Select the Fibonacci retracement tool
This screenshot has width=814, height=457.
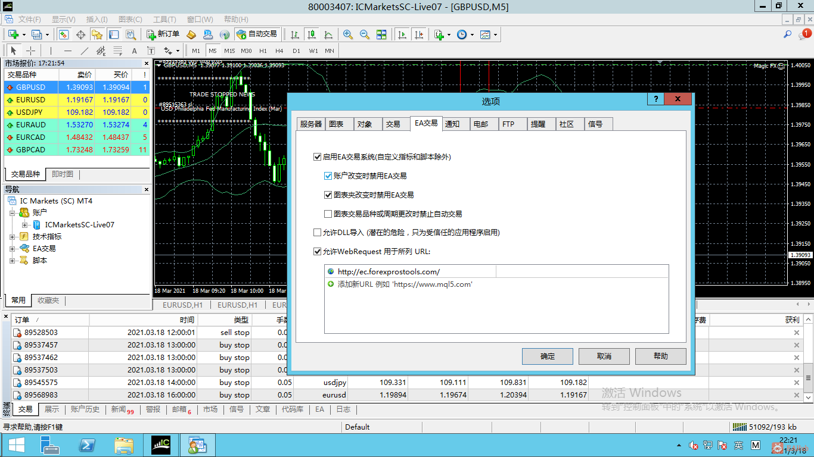click(117, 51)
